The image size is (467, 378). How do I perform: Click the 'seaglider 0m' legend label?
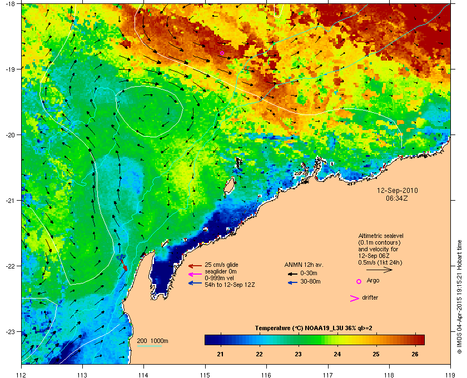click(x=221, y=271)
